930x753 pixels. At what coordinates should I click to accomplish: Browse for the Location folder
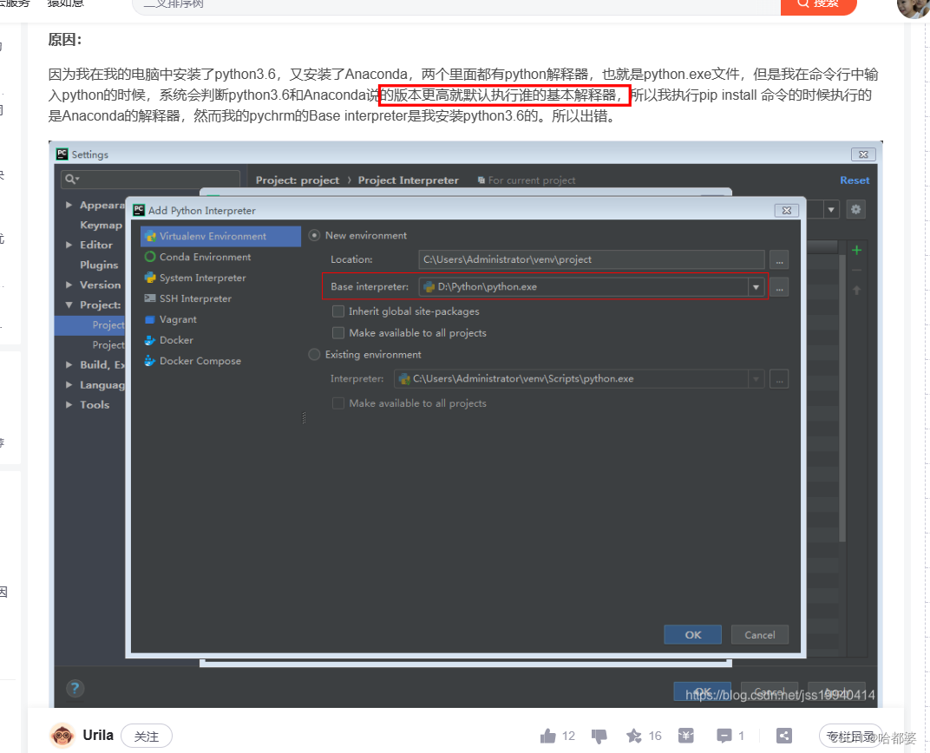[x=779, y=259]
